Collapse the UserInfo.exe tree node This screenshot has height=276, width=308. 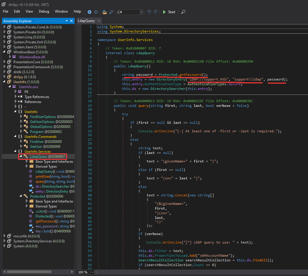[10, 87]
